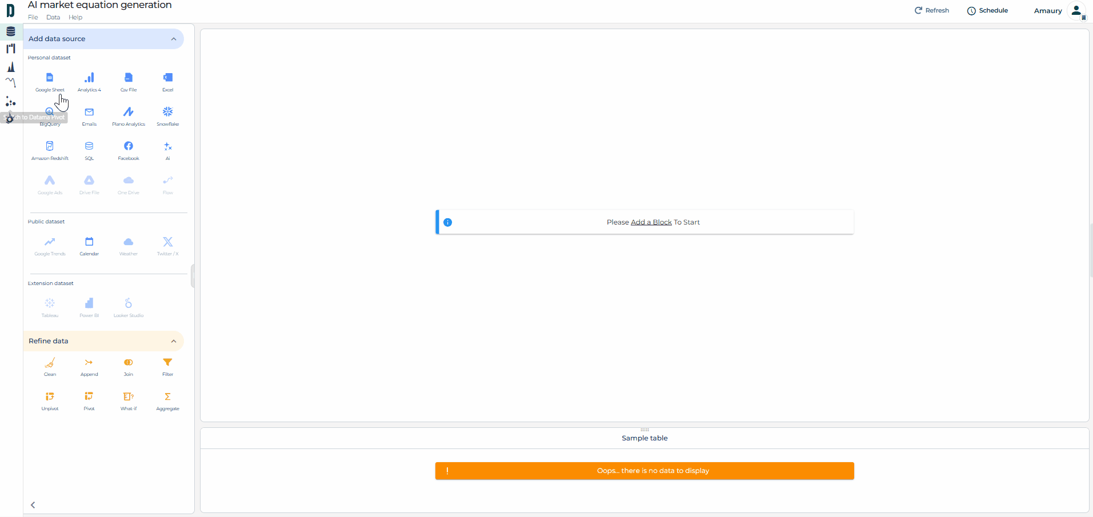Viewport: 1093px width, 517px height.
Task: Open the Data menu
Action: point(53,17)
